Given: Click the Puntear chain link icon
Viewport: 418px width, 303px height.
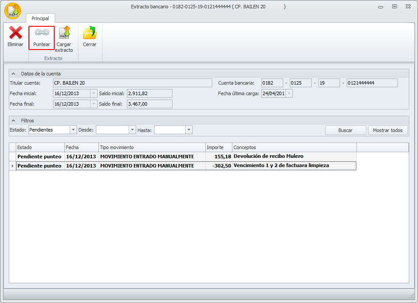Looking at the screenshot, I should 42,32.
